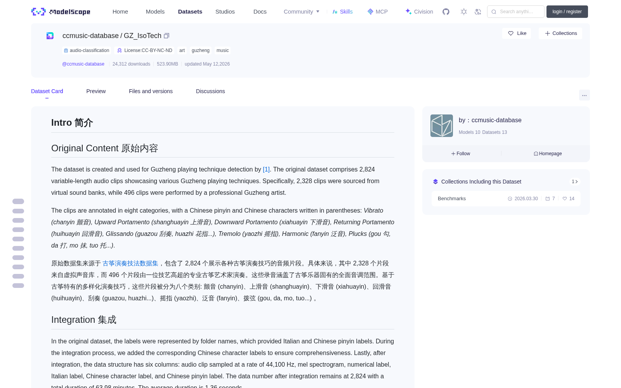The image size is (621, 388).
Task: Expand collections list via 1 chevron
Action: point(575,182)
